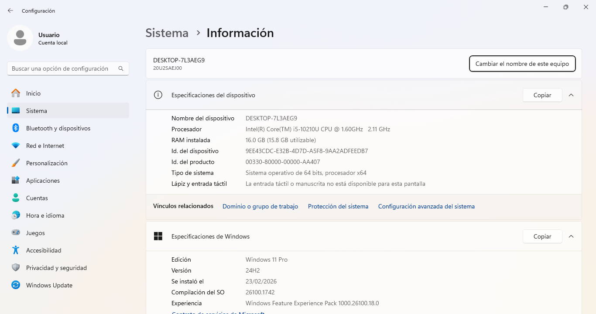Copy device specifications with Copiar

(x=542, y=95)
